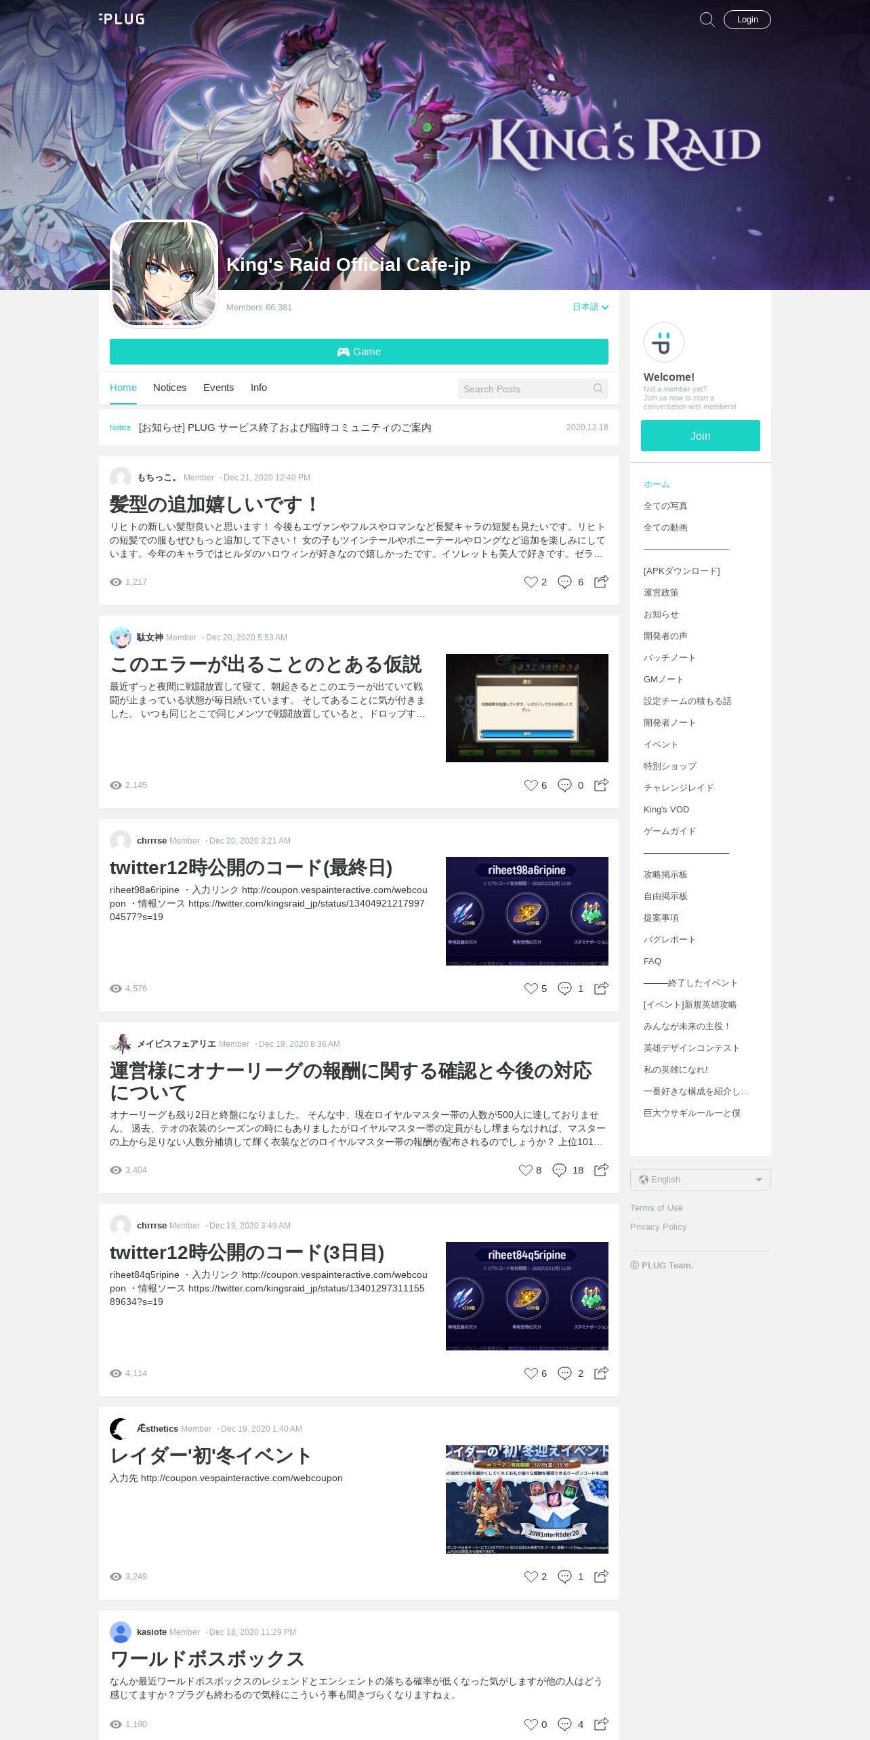
Task: Open the error dialog screenshot thumbnail
Action: point(527,708)
